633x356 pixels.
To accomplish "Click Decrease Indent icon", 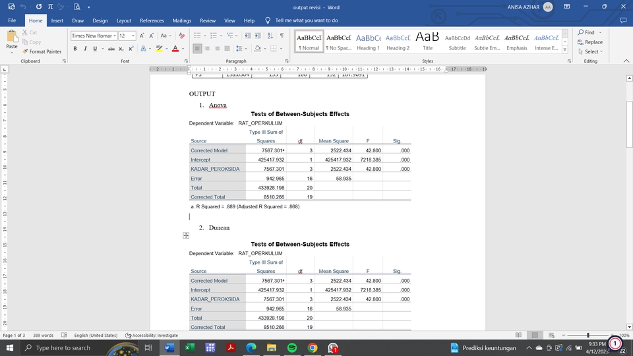I will tap(247, 36).
